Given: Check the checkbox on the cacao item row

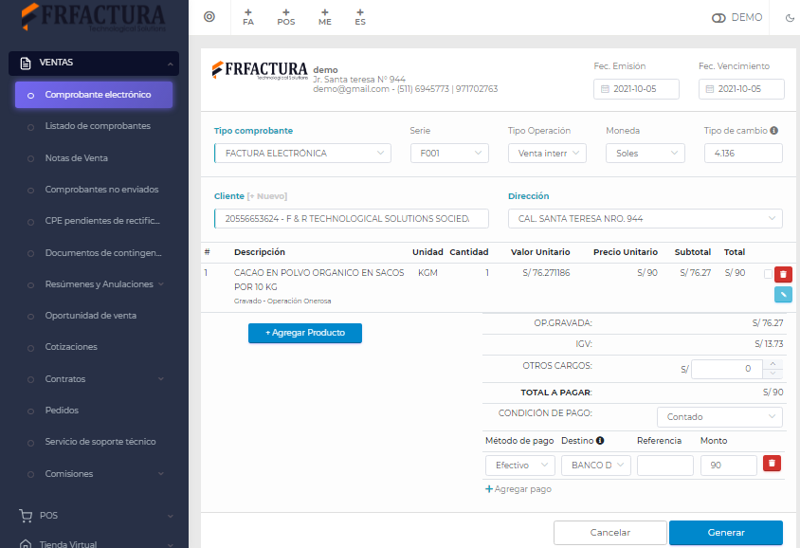Looking at the screenshot, I should click(x=768, y=274).
